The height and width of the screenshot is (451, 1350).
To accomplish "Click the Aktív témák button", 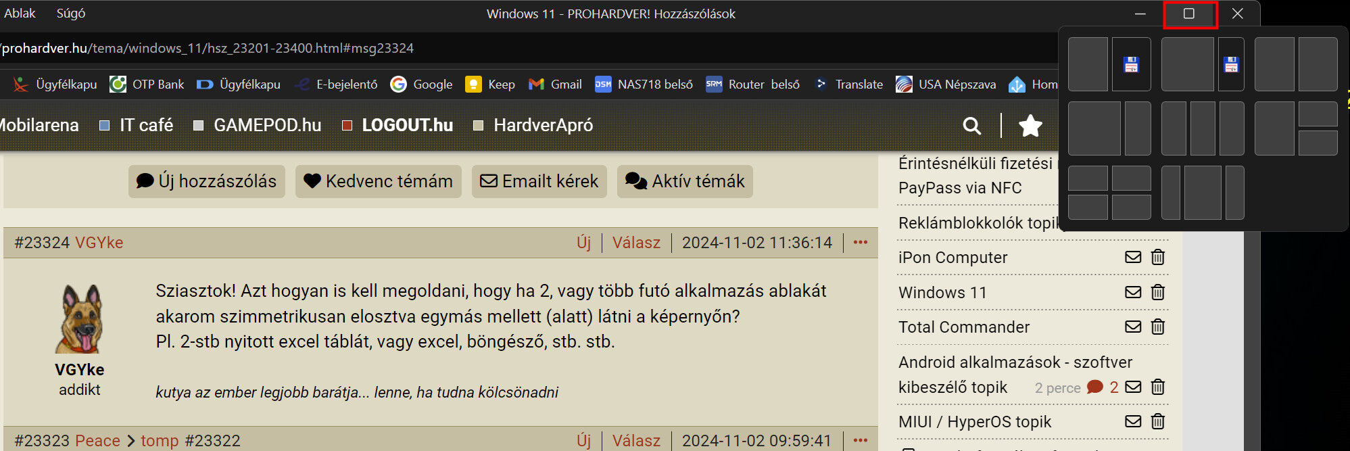I will (x=685, y=181).
